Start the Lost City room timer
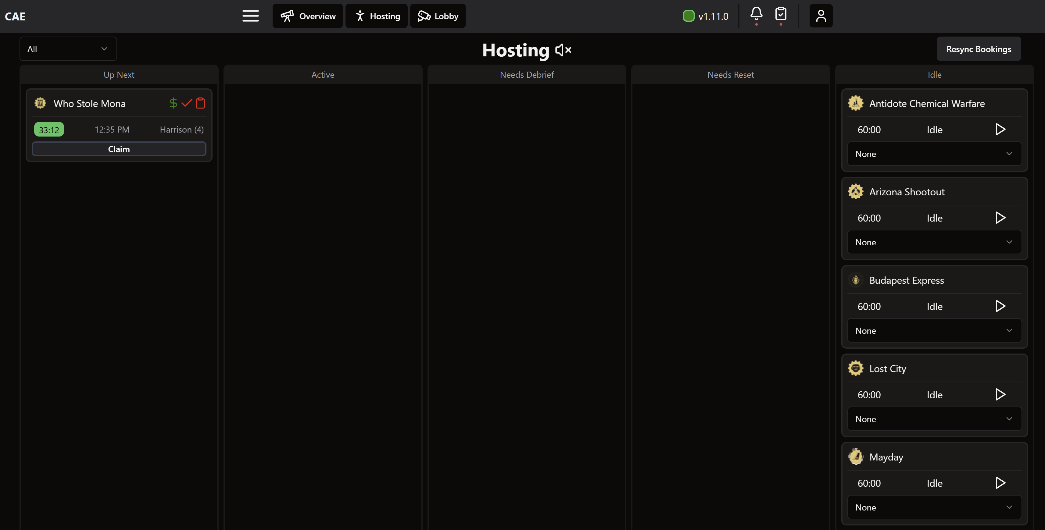Image resolution: width=1045 pixels, height=530 pixels. 1000,395
